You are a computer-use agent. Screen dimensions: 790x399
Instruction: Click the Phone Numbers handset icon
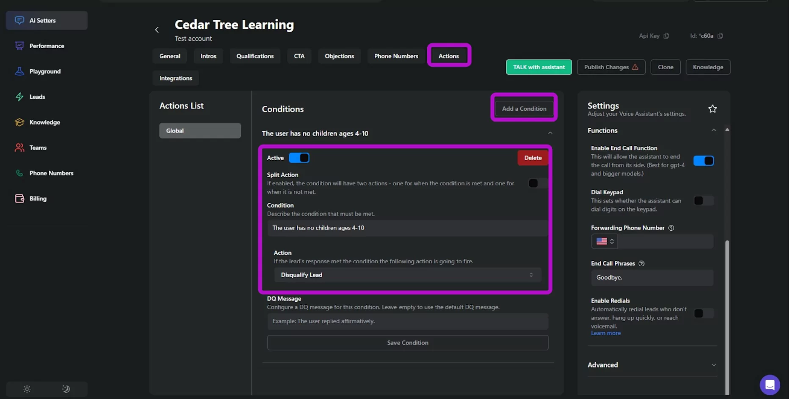tap(19, 173)
